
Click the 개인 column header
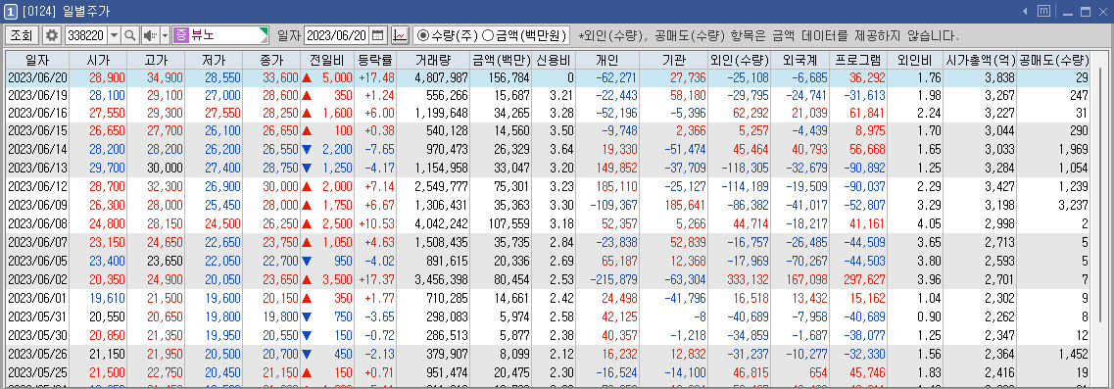point(607,60)
